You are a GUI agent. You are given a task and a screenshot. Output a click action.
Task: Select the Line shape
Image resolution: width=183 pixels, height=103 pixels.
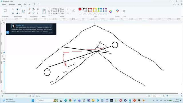pos(49,9)
